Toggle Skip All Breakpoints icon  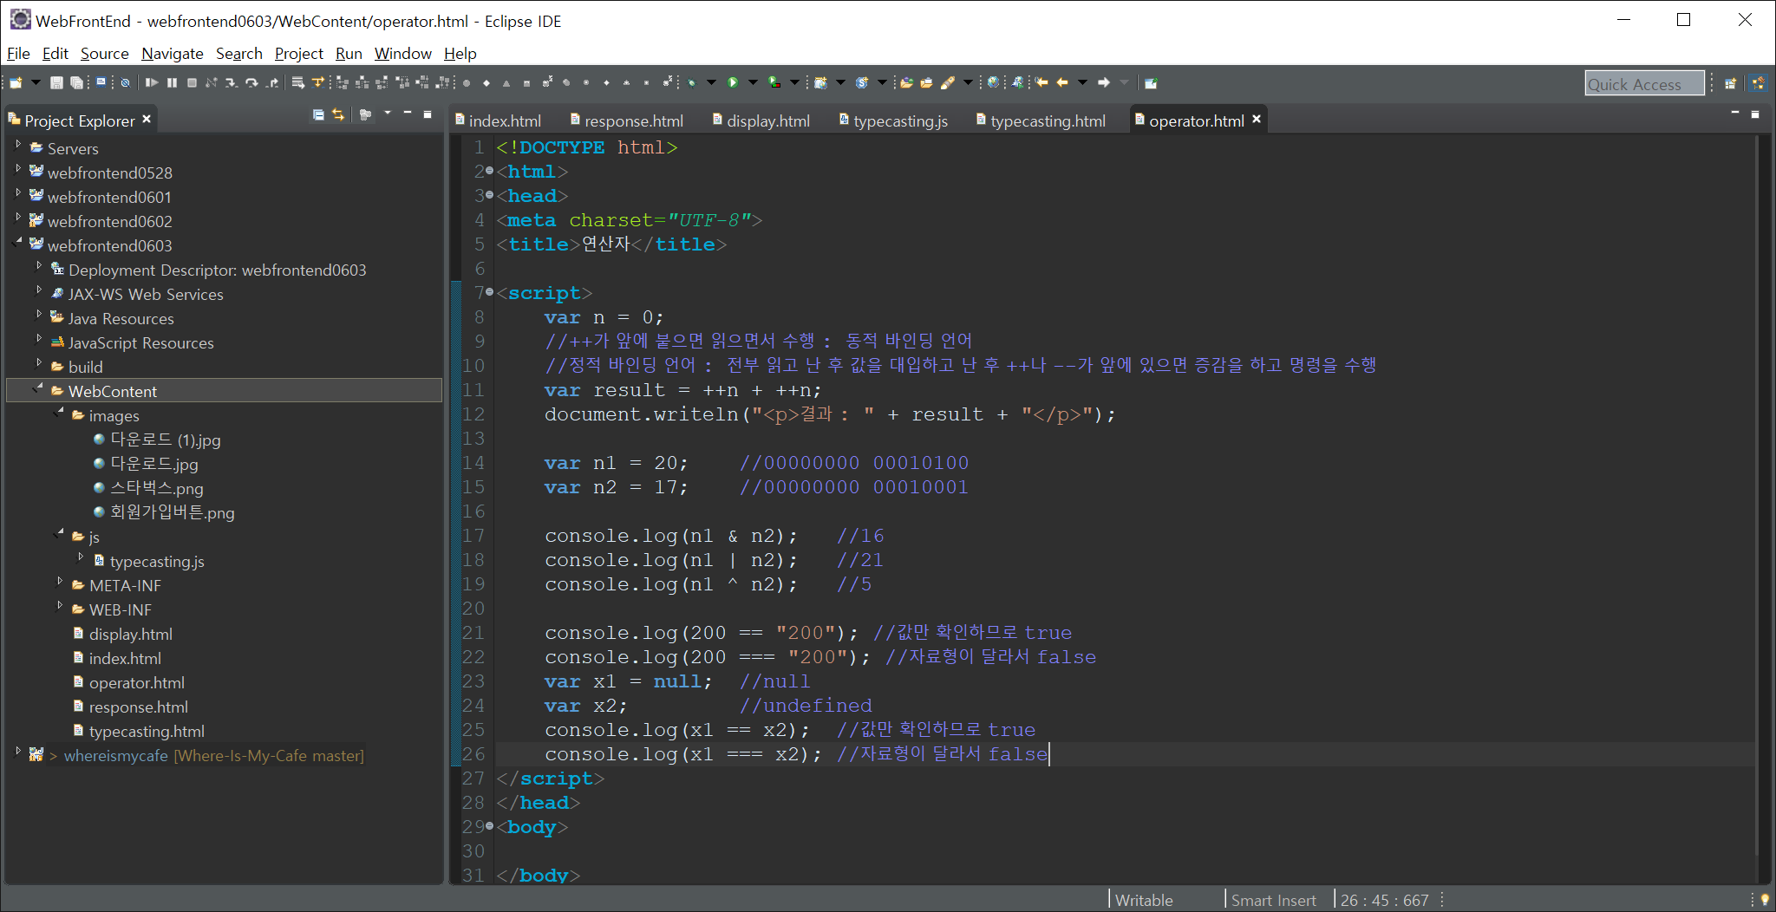[x=126, y=83]
